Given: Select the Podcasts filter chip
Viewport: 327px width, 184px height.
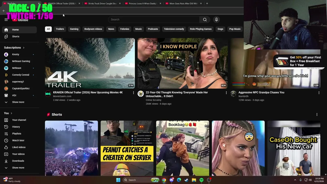Looking at the screenshot, I should click(153, 29).
